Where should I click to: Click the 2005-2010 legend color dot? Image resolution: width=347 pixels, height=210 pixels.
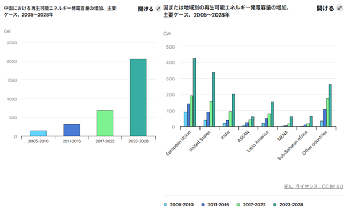(x=165, y=205)
